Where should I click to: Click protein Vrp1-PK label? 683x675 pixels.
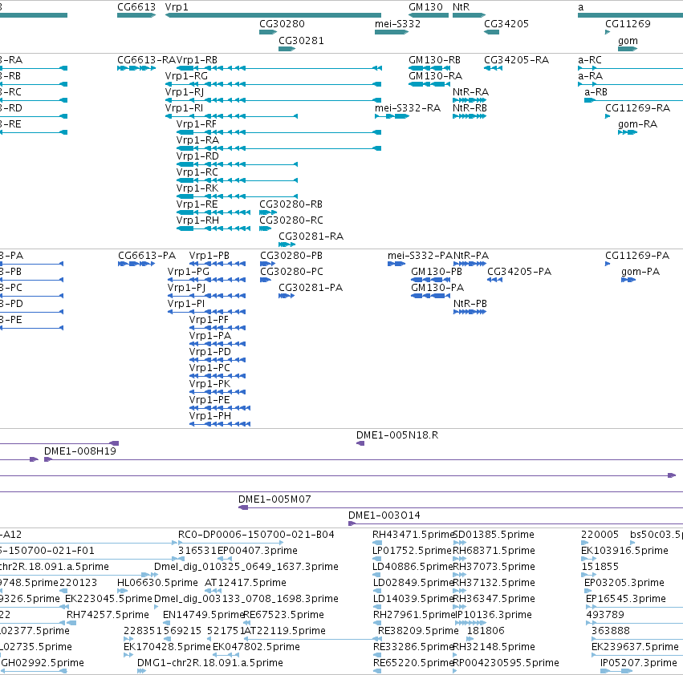[209, 384]
